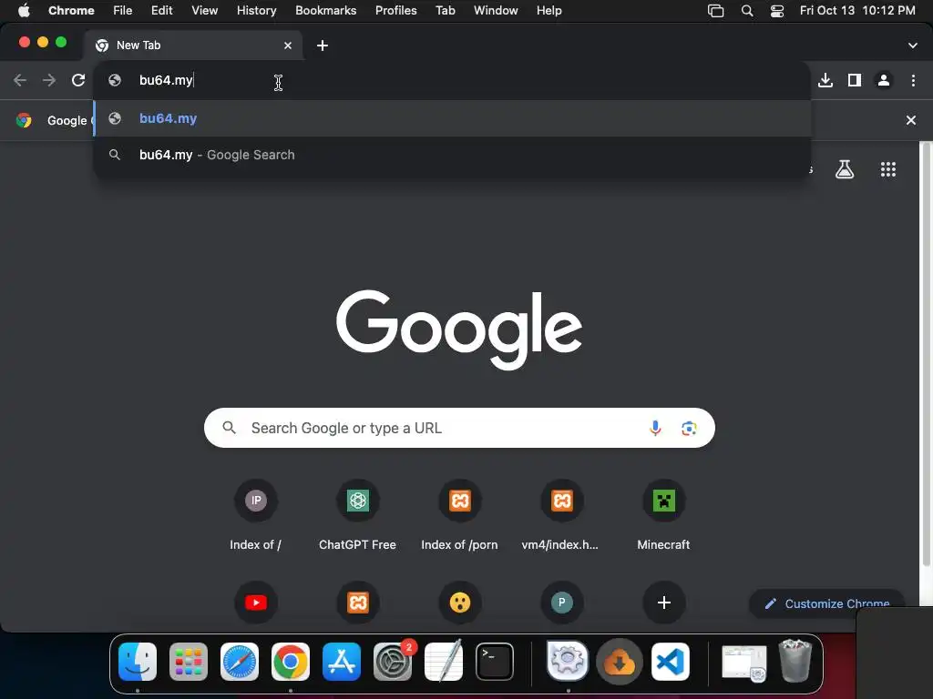Click the 'Search Google or type a URL' box
The width and height of the screenshot is (933, 699).
[459, 428]
